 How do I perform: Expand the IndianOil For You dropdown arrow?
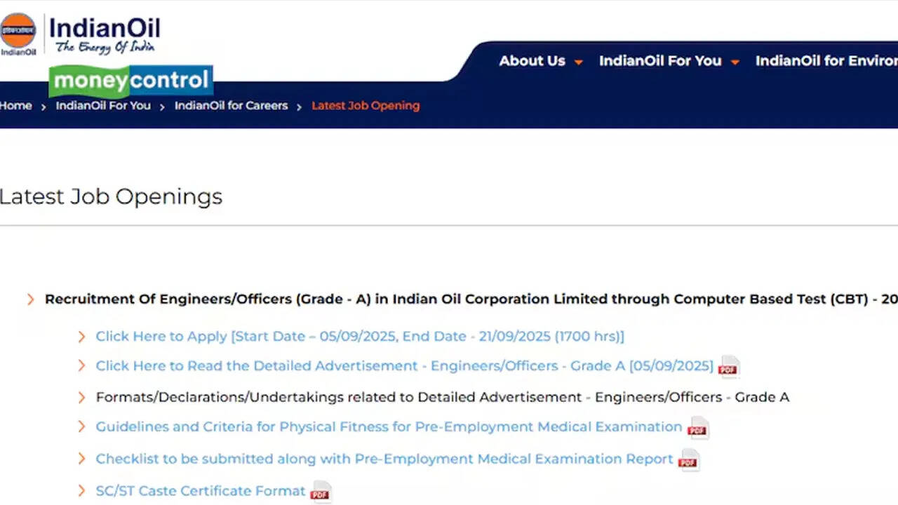[x=735, y=62]
